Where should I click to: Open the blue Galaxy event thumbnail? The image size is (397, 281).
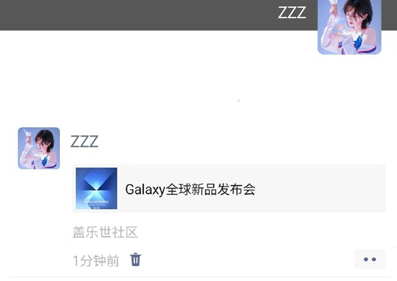97,188
